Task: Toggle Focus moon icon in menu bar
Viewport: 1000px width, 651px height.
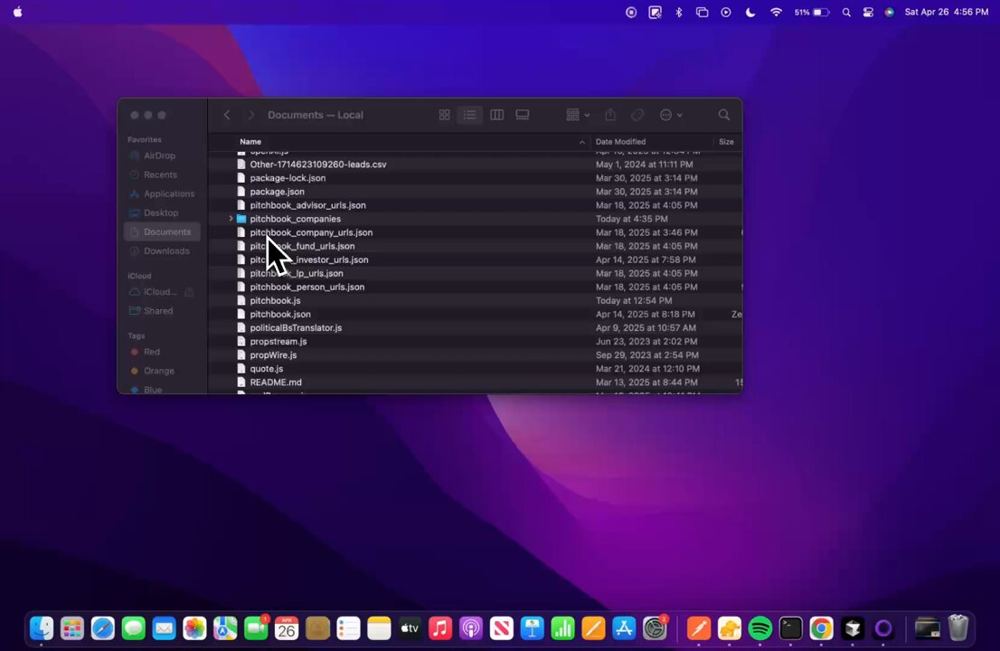Action: [x=750, y=13]
